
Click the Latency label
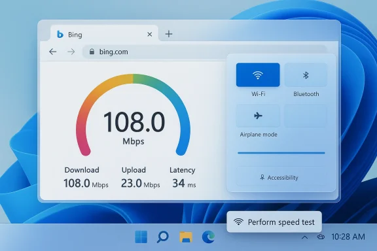pos(182,170)
